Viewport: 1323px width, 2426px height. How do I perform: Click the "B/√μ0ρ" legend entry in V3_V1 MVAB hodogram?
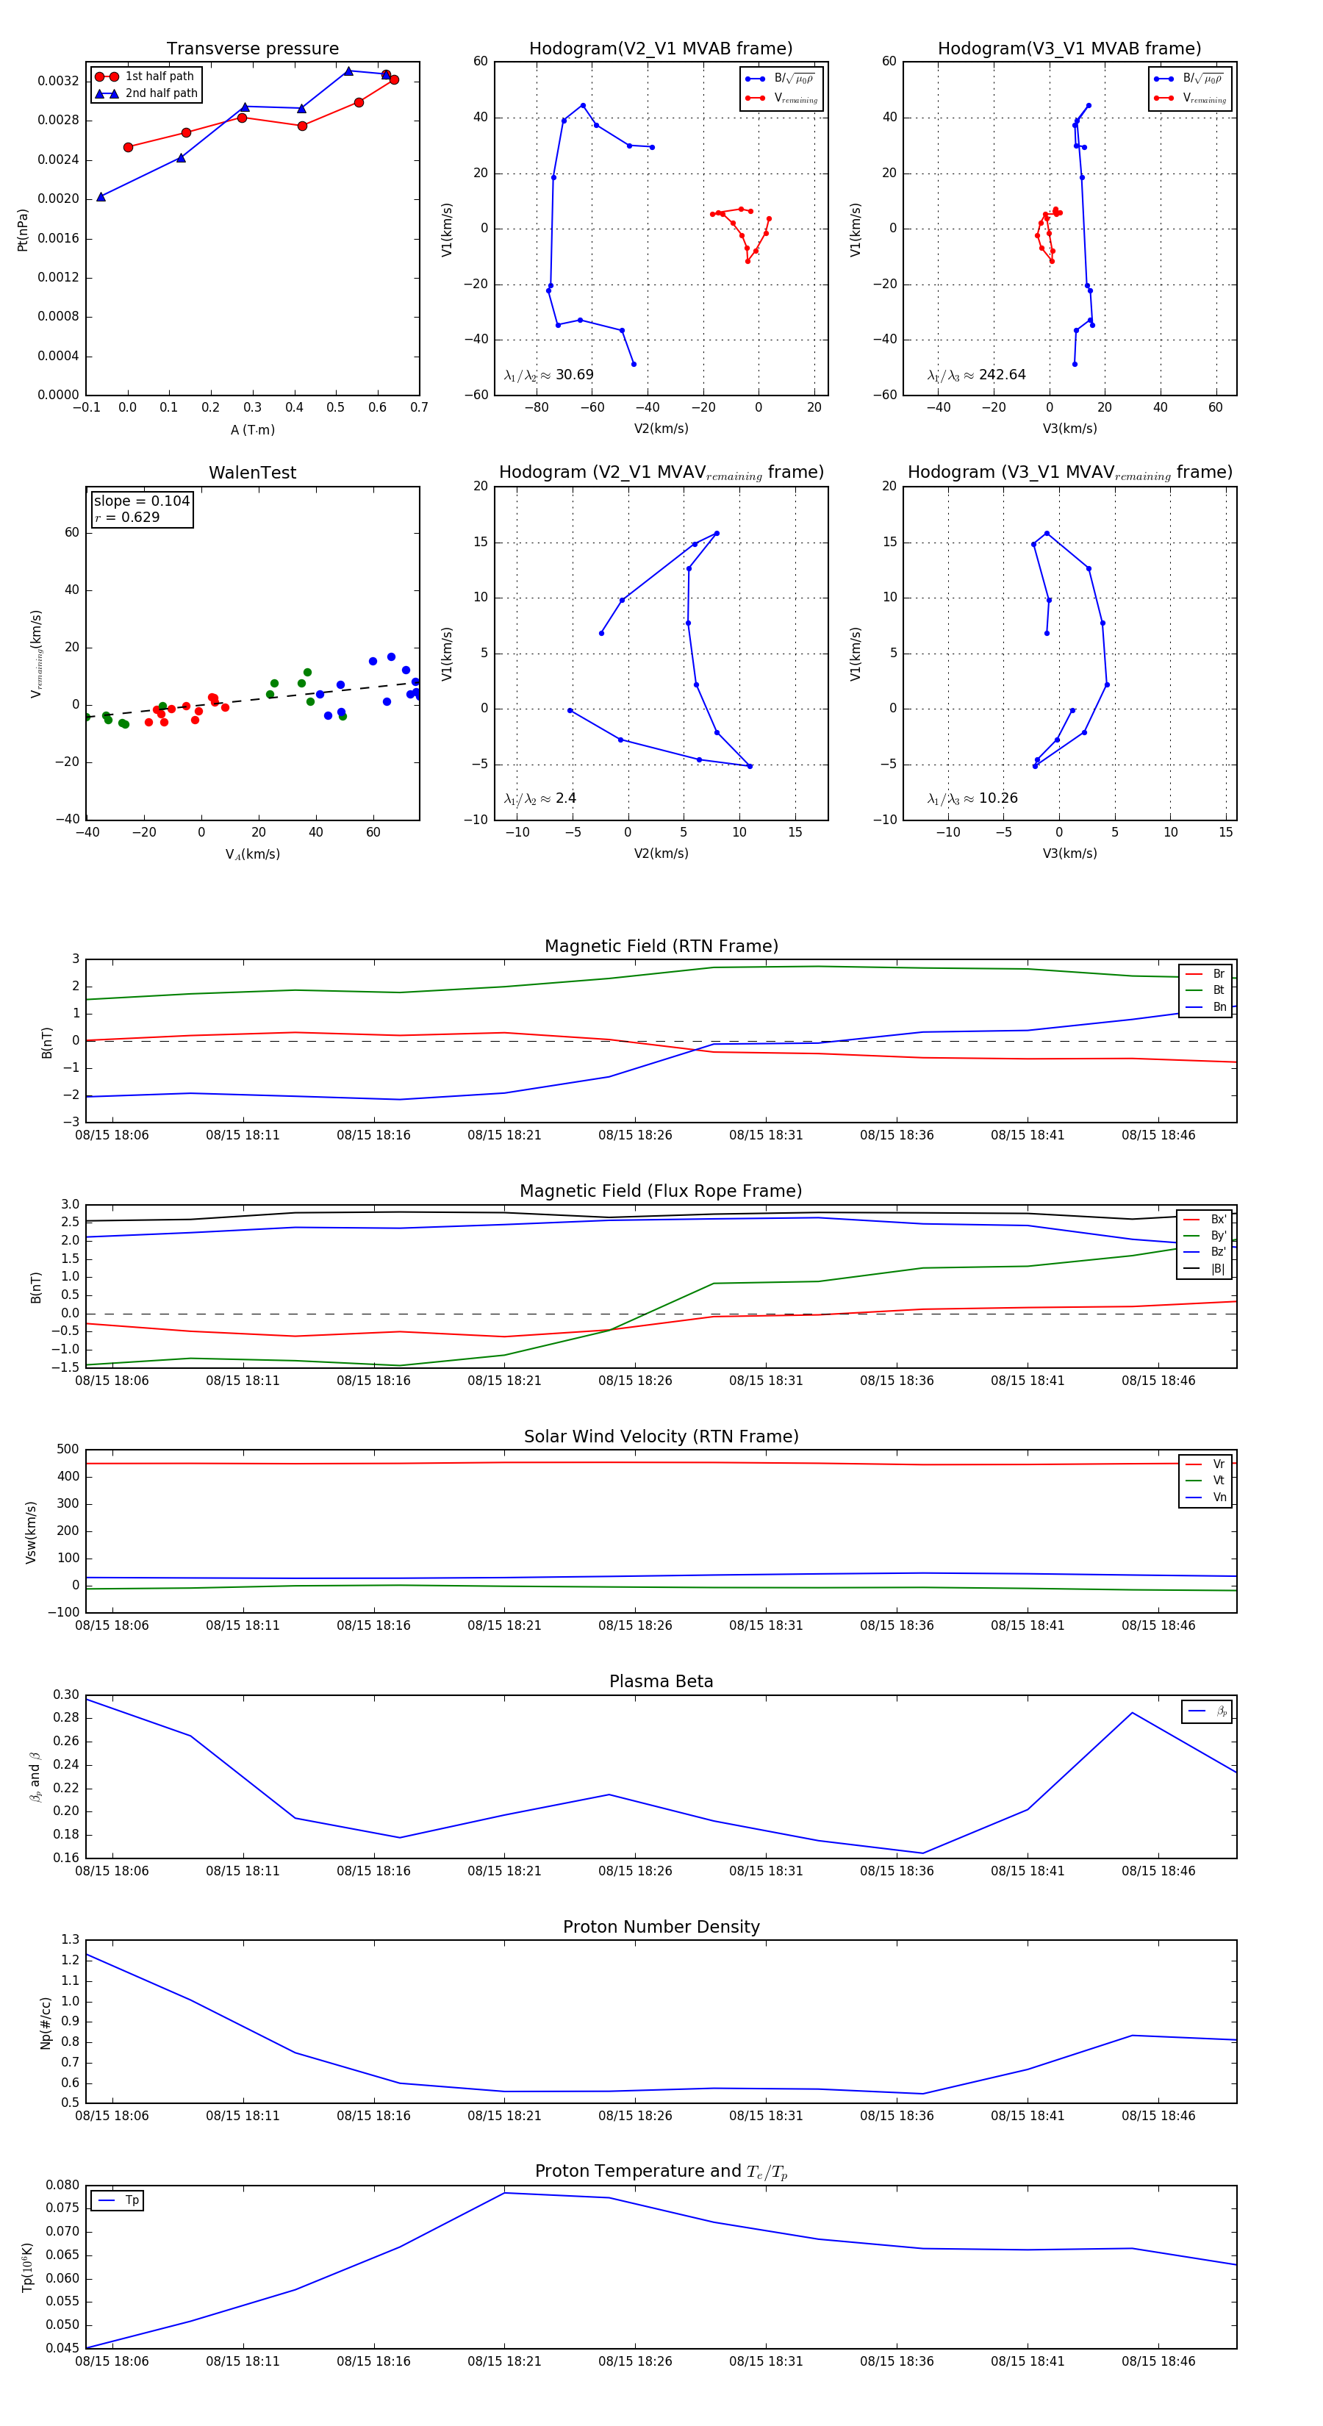tap(1190, 78)
